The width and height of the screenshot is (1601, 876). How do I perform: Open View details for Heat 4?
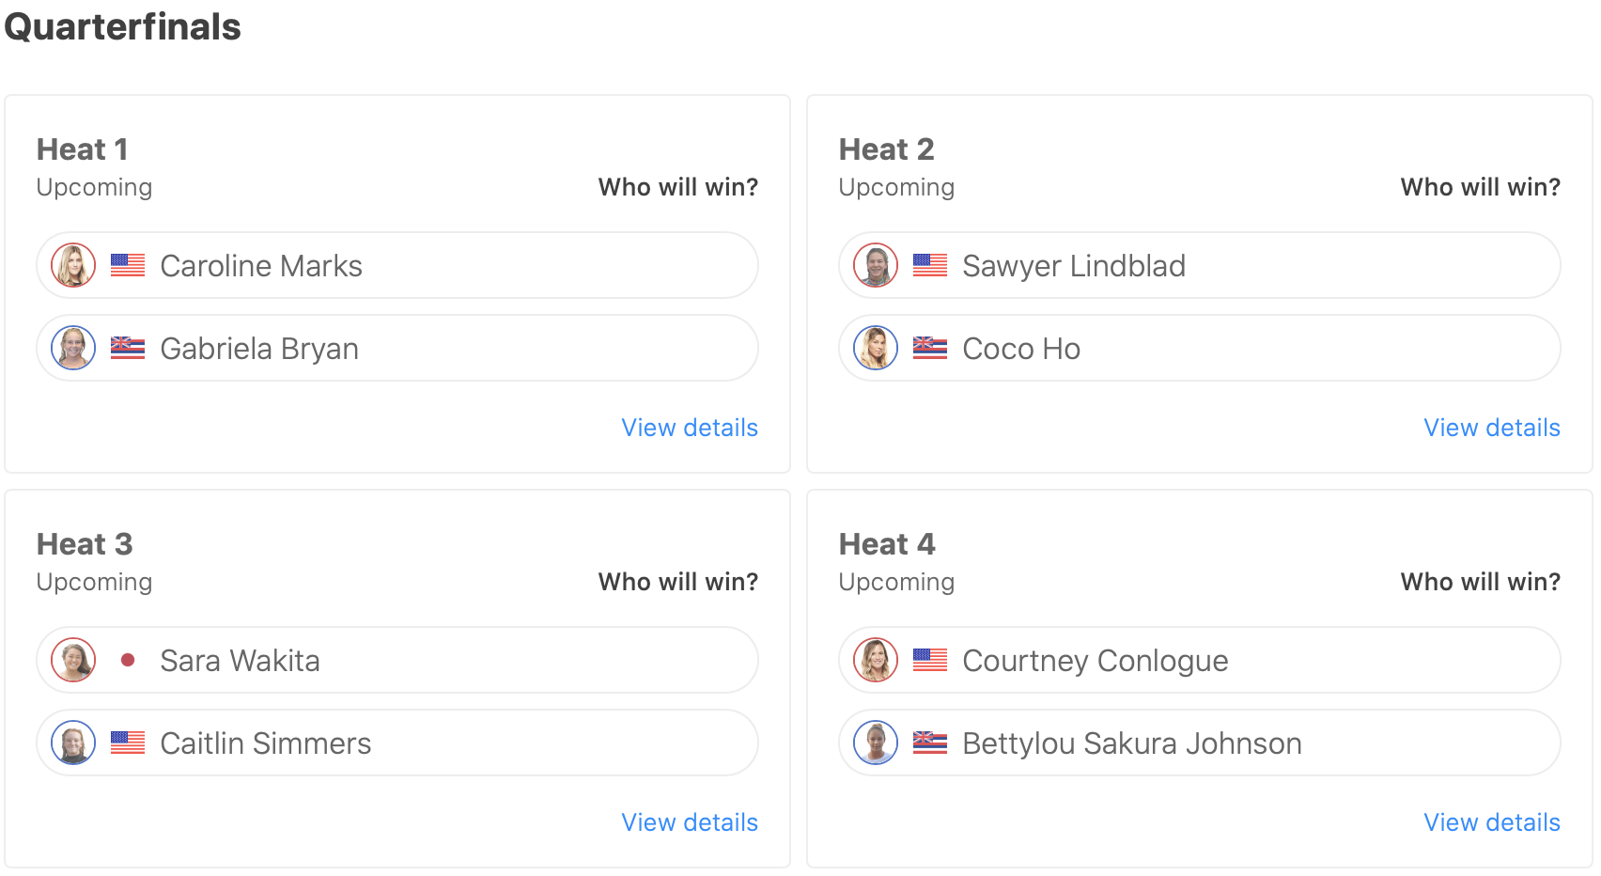point(1492,822)
